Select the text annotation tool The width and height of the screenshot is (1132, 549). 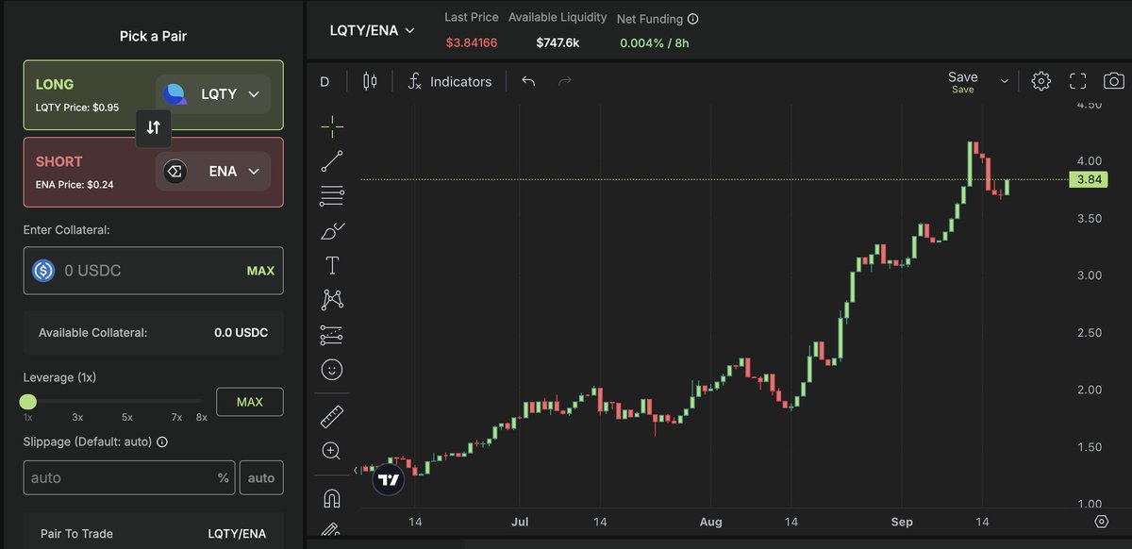tap(332, 265)
